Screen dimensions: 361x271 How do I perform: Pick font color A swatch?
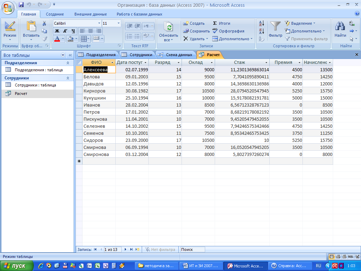coord(57,39)
